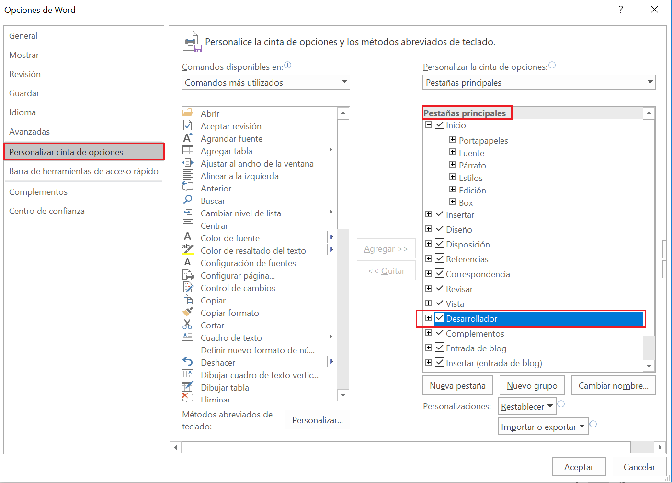Click the command list vertical scrollbar
Screen dimensions: 672x483
pos(343,172)
